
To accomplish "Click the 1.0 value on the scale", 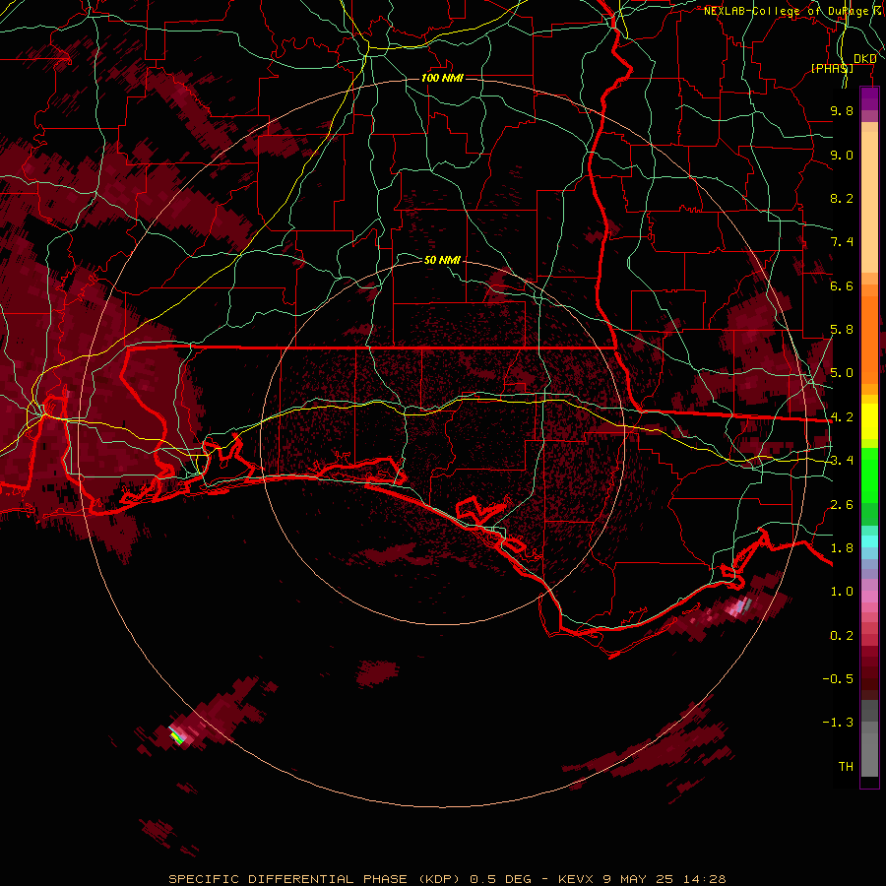I will tap(842, 592).
